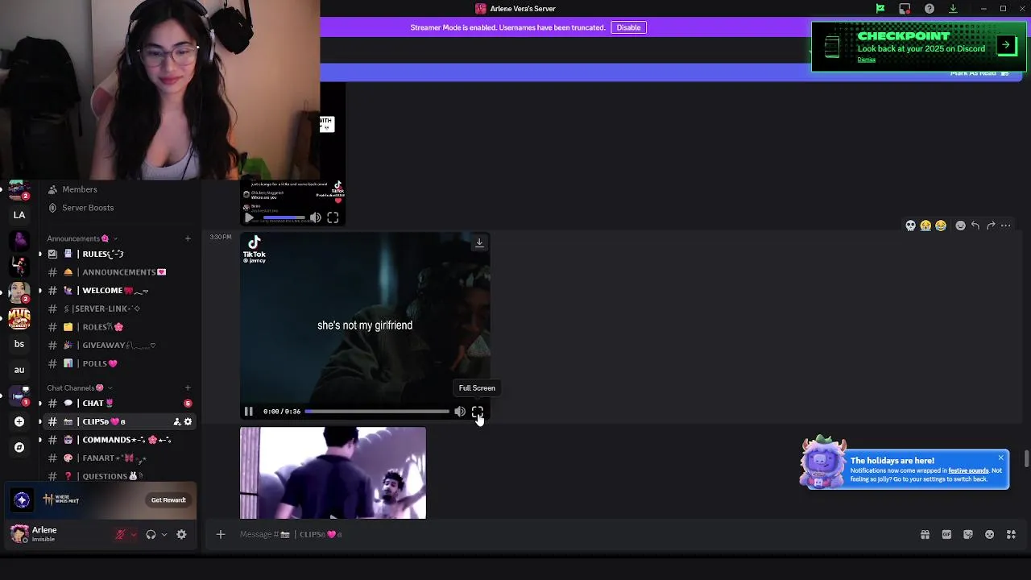This screenshot has width=1031, height=580.
Task: Pause the 0:36 TikTok video
Action: (x=248, y=412)
